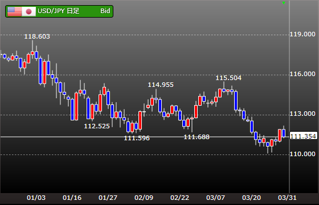Click the 03/20 date label

251,198
